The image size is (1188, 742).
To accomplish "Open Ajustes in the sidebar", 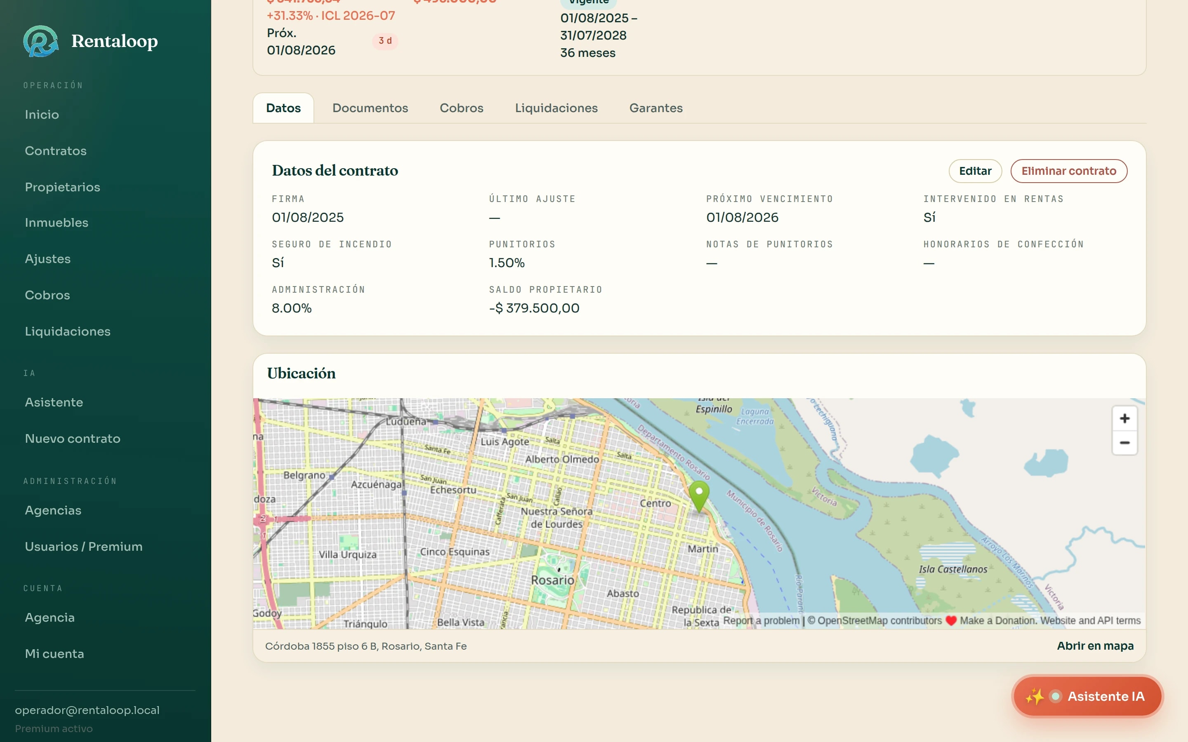I will [47, 259].
